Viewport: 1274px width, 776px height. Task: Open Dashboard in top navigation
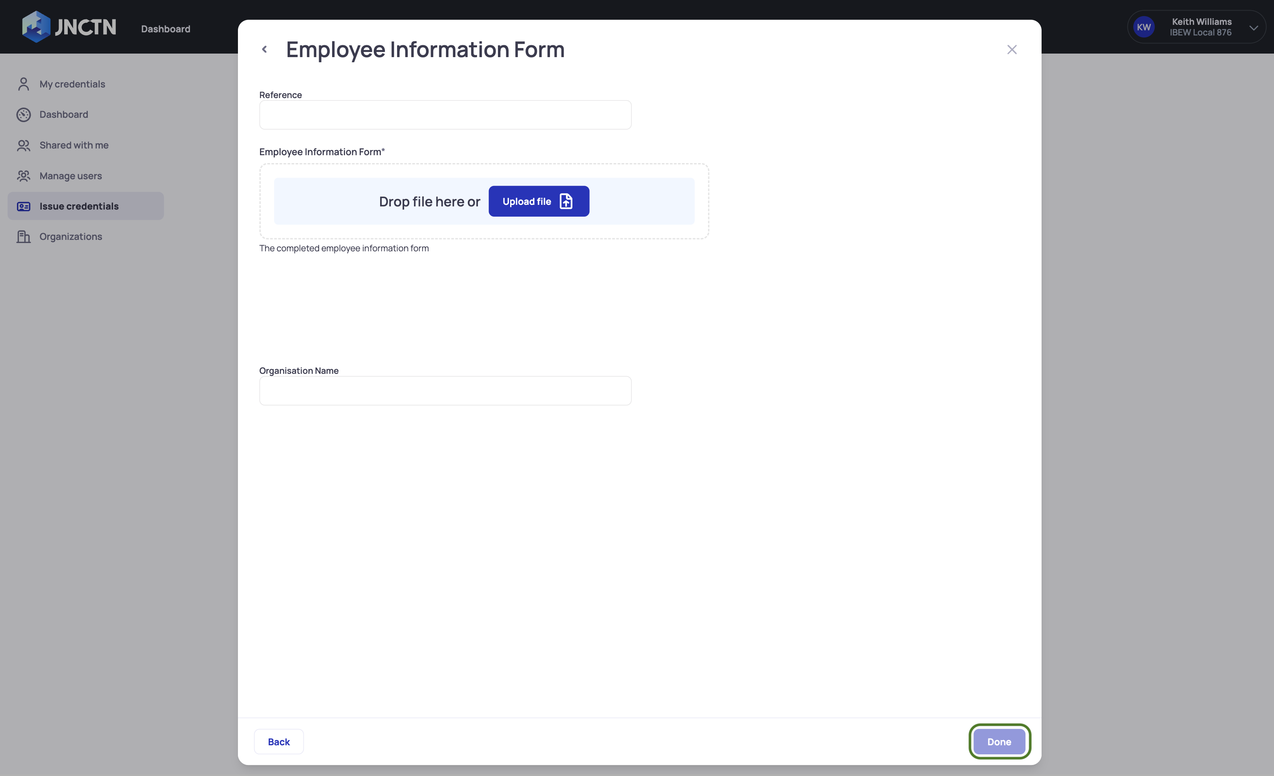click(x=165, y=29)
